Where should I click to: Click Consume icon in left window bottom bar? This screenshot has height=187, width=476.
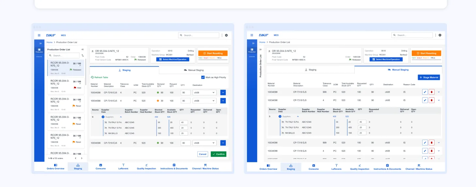(x=100, y=165)
